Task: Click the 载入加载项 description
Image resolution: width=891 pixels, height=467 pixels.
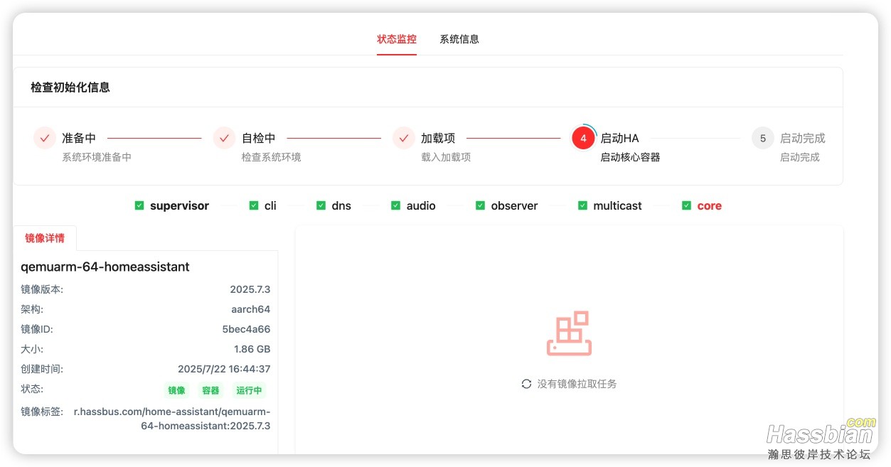Action: pos(446,157)
